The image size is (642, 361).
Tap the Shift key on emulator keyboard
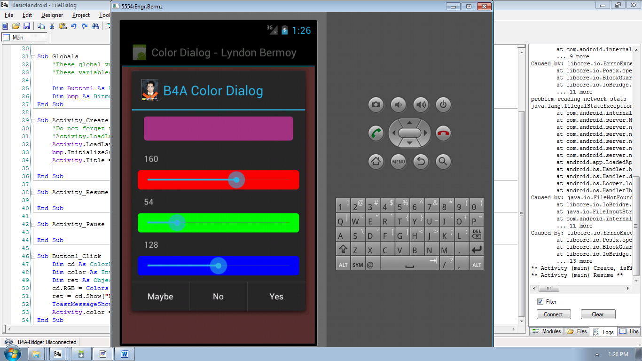[343, 249]
